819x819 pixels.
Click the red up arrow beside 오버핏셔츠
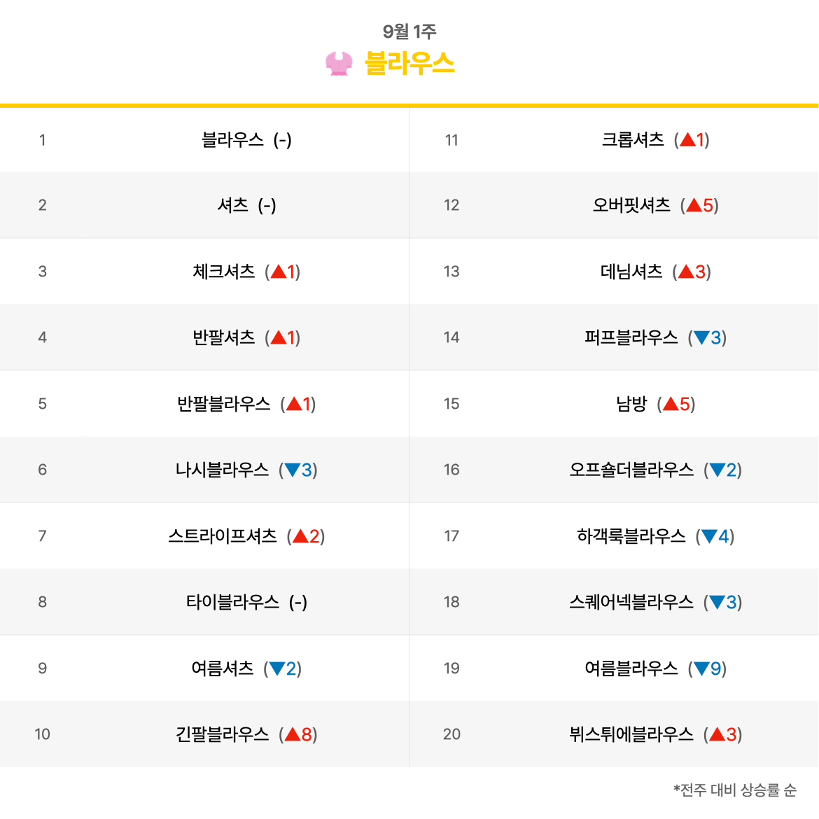point(694,205)
